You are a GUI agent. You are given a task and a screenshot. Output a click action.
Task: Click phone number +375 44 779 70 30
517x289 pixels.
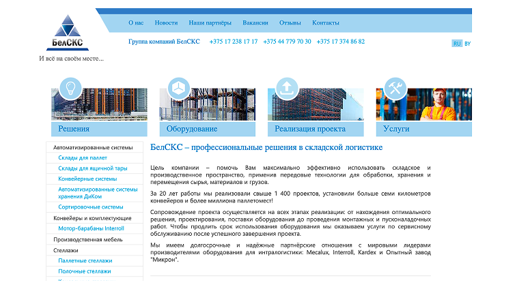tap(287, 42)
